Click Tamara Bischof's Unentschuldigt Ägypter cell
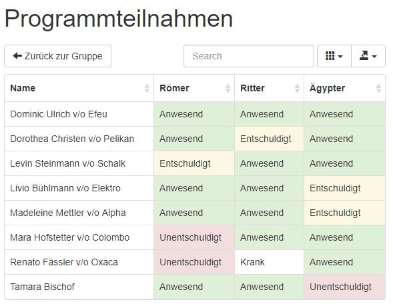 345,287
